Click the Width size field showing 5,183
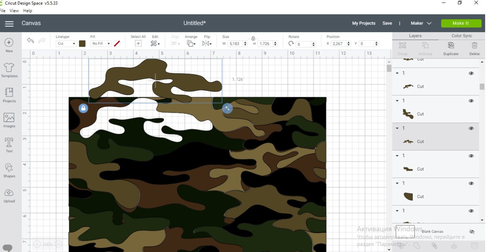 (x=235, y=44)
